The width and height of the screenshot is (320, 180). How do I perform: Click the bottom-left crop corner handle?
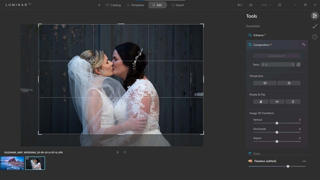click(40, 133)
